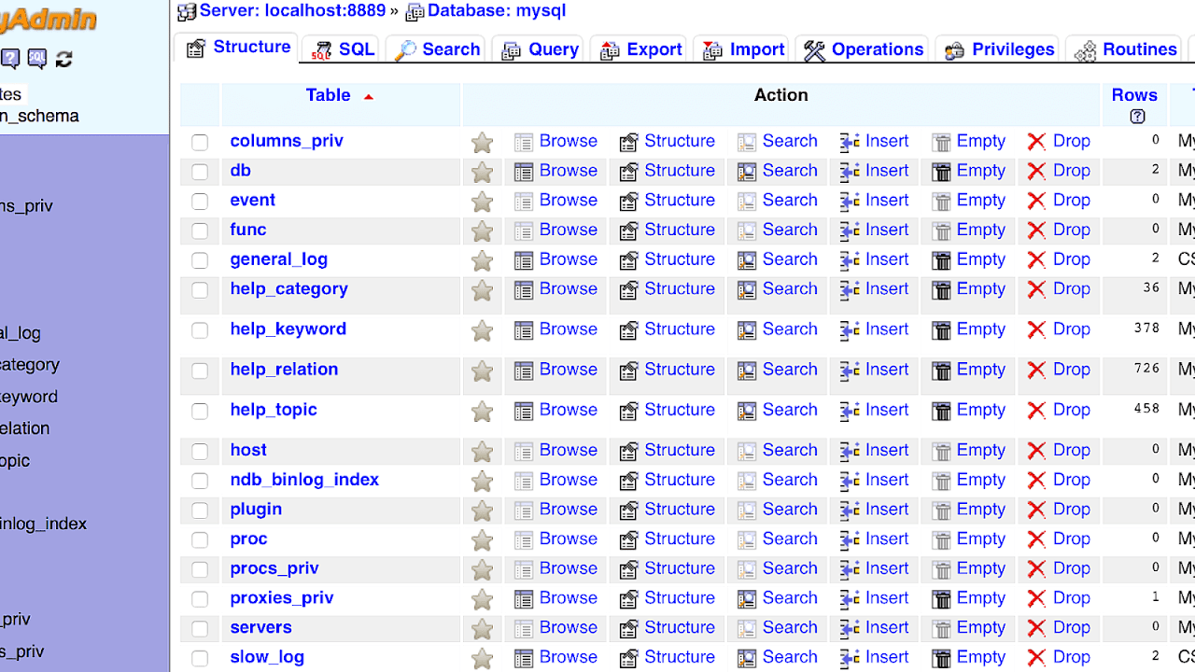
Task: Click the Search icon for general_log
Action: tap(747, 260)
